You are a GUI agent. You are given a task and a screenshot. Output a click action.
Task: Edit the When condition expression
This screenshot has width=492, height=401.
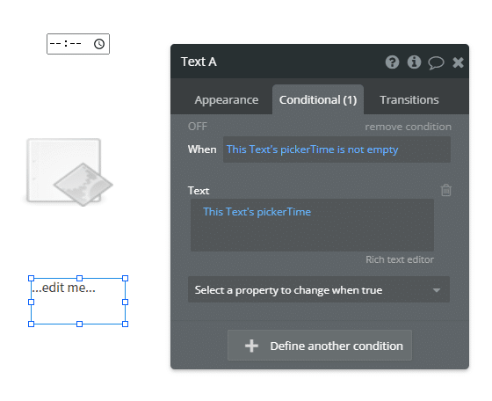pos(336,149)
